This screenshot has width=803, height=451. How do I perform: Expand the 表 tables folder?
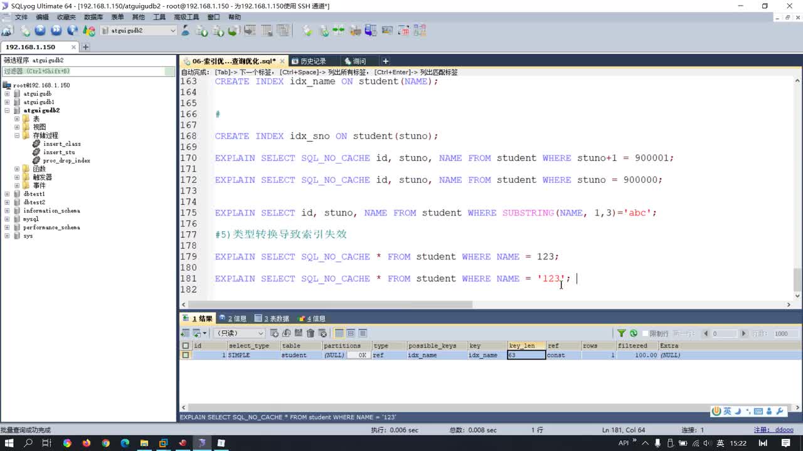coord(17,118)
